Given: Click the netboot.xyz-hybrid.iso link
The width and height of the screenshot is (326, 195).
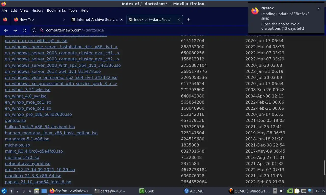Looking at the screenshot, I should tap(28, 164).
